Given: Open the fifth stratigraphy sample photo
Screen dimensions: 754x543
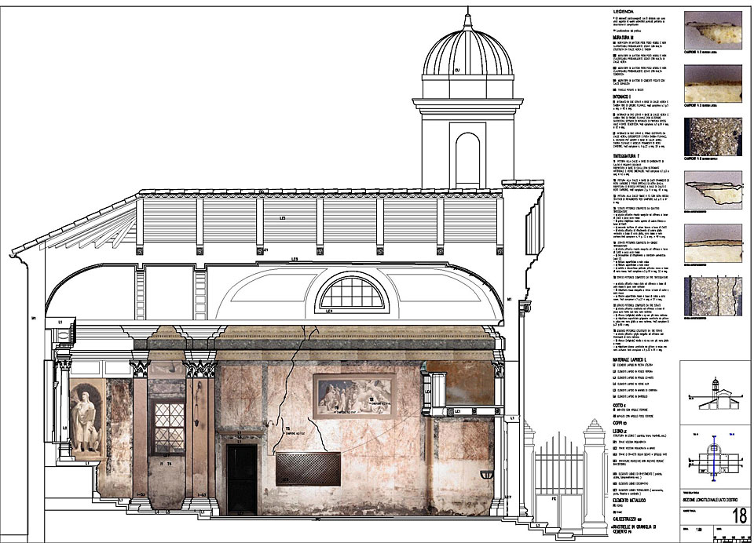Looking at the screenshot, I should click(x=713, y=242).
